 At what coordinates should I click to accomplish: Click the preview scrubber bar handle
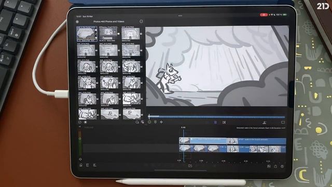click(x=149, y=116)
